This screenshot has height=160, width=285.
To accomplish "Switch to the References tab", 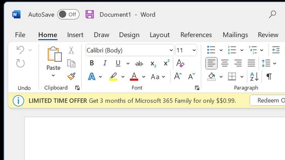I will [196, 35].
